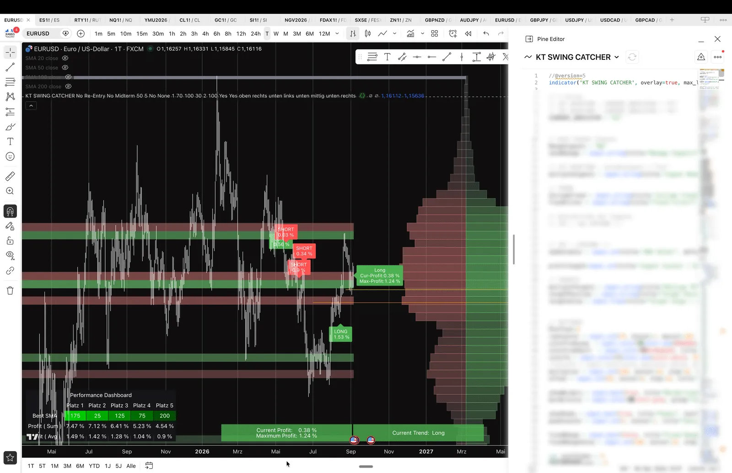Open the candlestick chart type icon

click(x=368, y=33)
